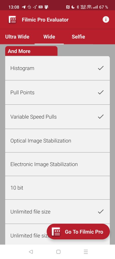Tap Android back navigation triangle
Viewport: 115px width, 259px height.
pyautogui.click(x=31, y=252)
